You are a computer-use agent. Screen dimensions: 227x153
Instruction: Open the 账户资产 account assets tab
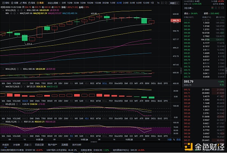[53, 145]
